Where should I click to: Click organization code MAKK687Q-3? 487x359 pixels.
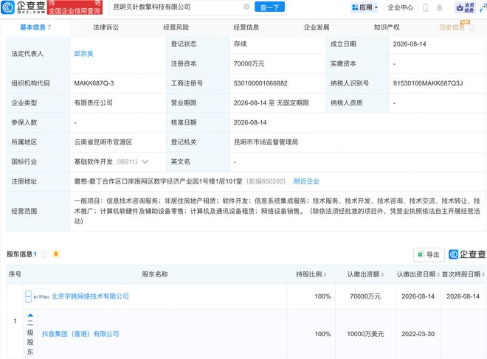point(94,83)
